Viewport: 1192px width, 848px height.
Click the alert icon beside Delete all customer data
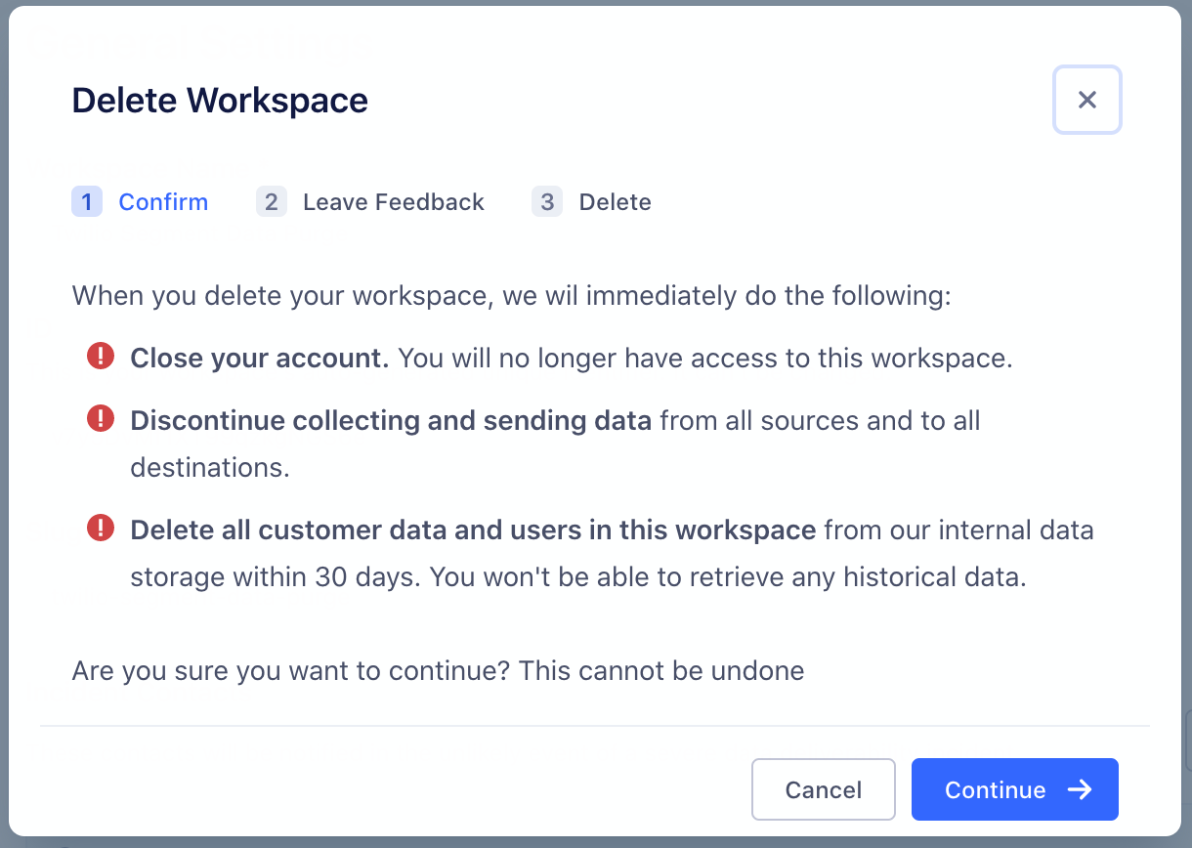100,529
